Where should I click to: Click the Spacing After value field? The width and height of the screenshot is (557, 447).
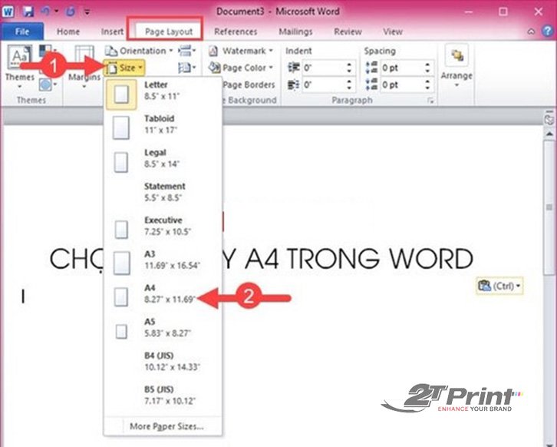pyautogui.click(x=401, y=84)
